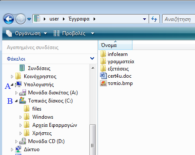Select Συνδέσεις in the folder tree
195x155 pixels.
39,68
